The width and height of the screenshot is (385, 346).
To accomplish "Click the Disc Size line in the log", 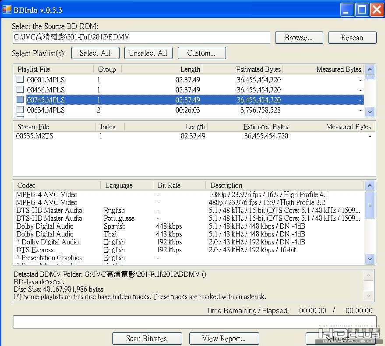I will coord(58,289).
